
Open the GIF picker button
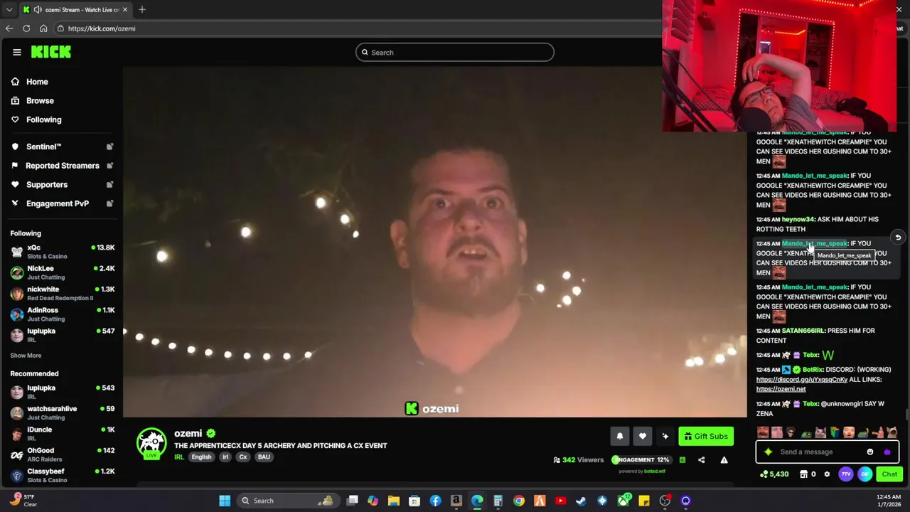coord(864,474)
